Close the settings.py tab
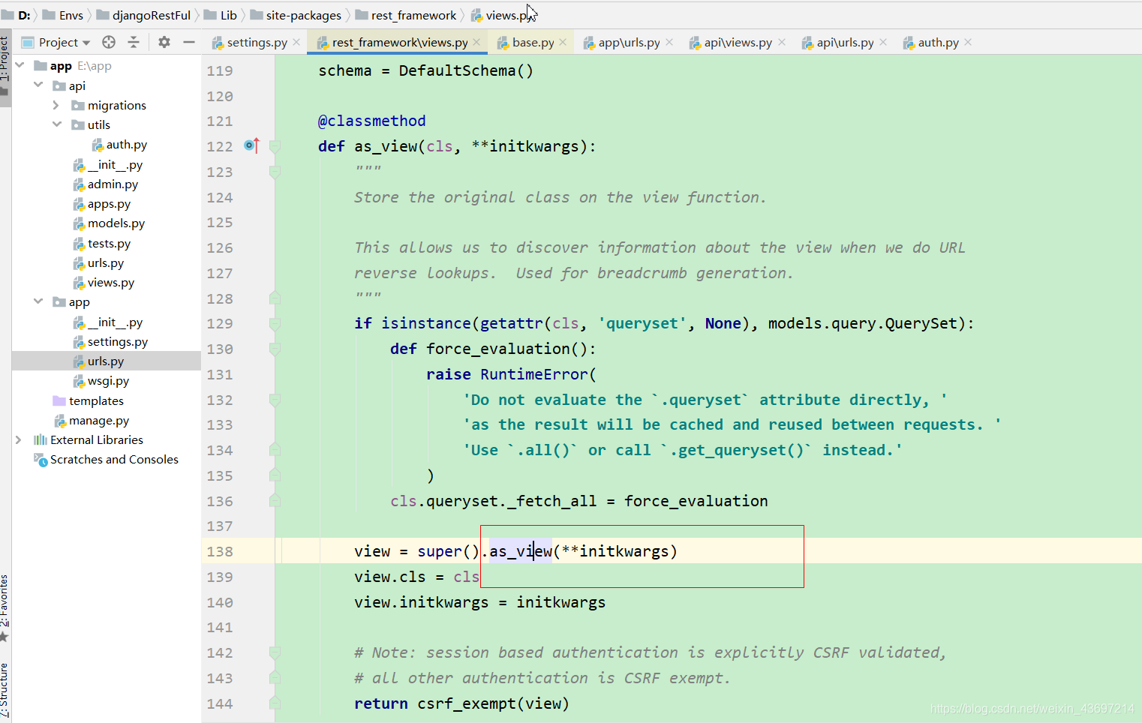 (296, 42)
